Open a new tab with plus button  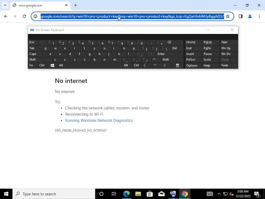coord(76,5)
